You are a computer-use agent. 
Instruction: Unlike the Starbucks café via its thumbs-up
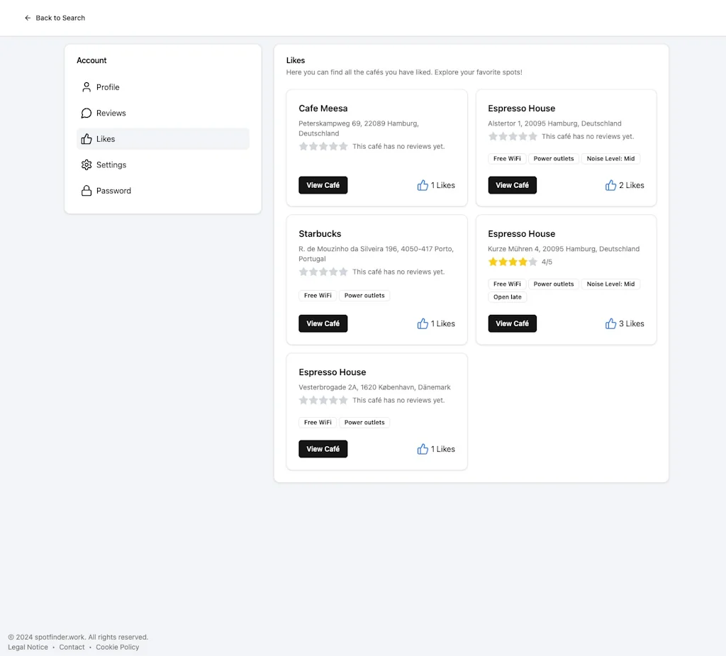[423, 323]
